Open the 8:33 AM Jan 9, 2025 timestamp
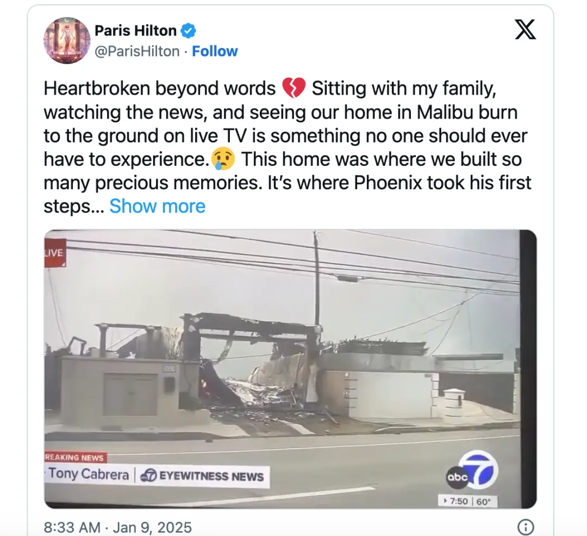The height and width of the screenshot is (536, 587). pyautogui.click(x=117, y=527)
